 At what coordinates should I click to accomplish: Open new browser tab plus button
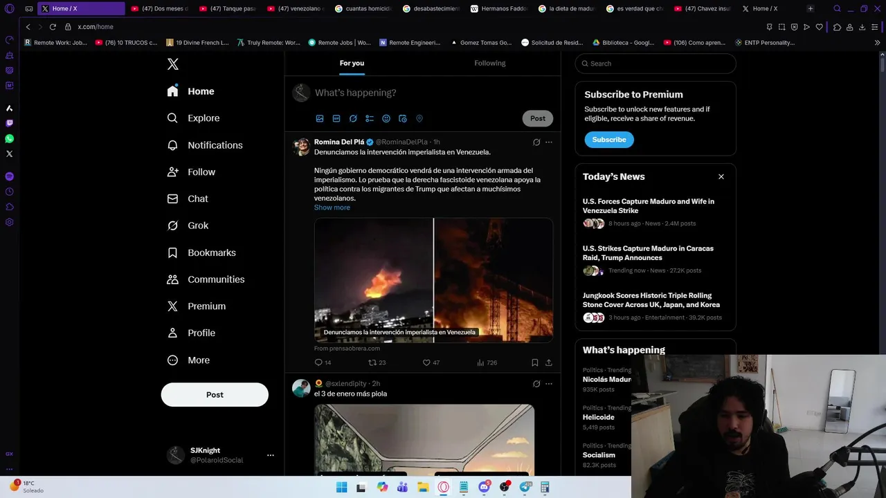[811, 9]
